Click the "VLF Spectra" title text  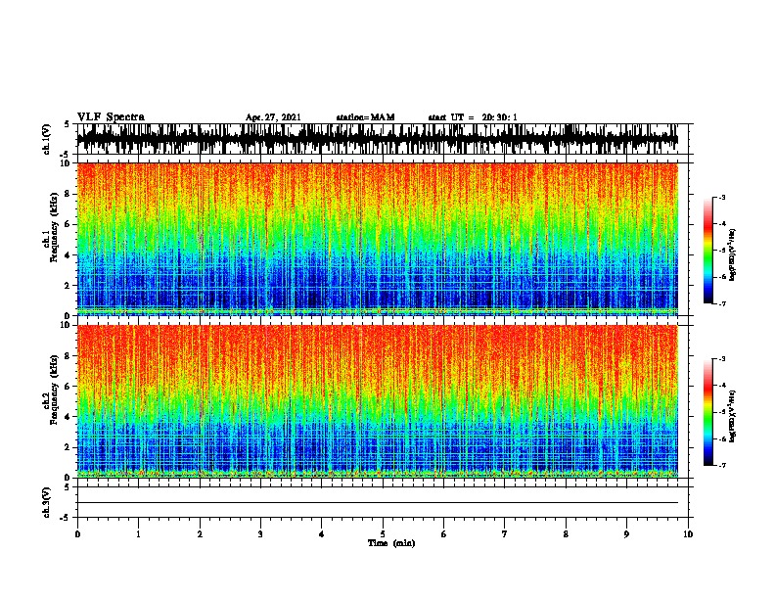pyautogui.click(x=111, y=117)
